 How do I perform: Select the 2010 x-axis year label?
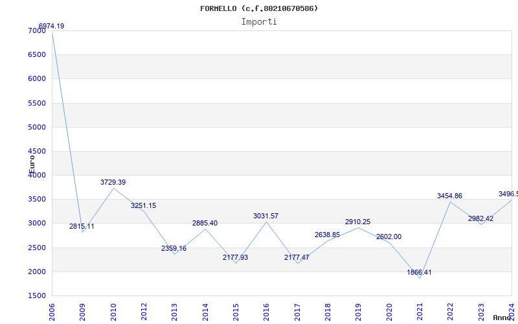click(x=113, y=312)
